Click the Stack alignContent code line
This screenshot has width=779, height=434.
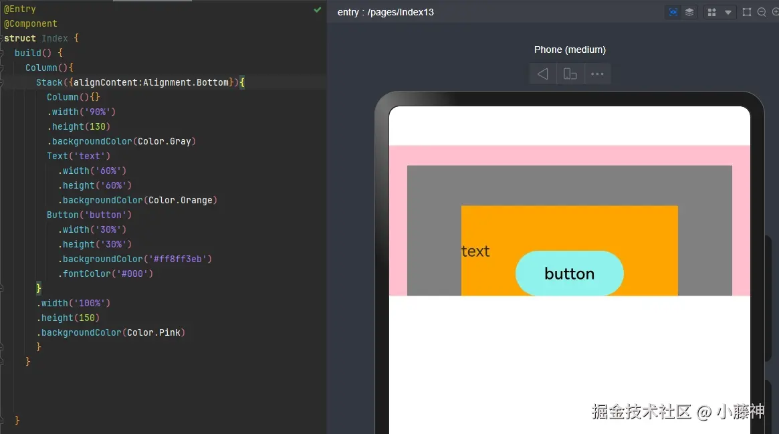coord(140,82)
